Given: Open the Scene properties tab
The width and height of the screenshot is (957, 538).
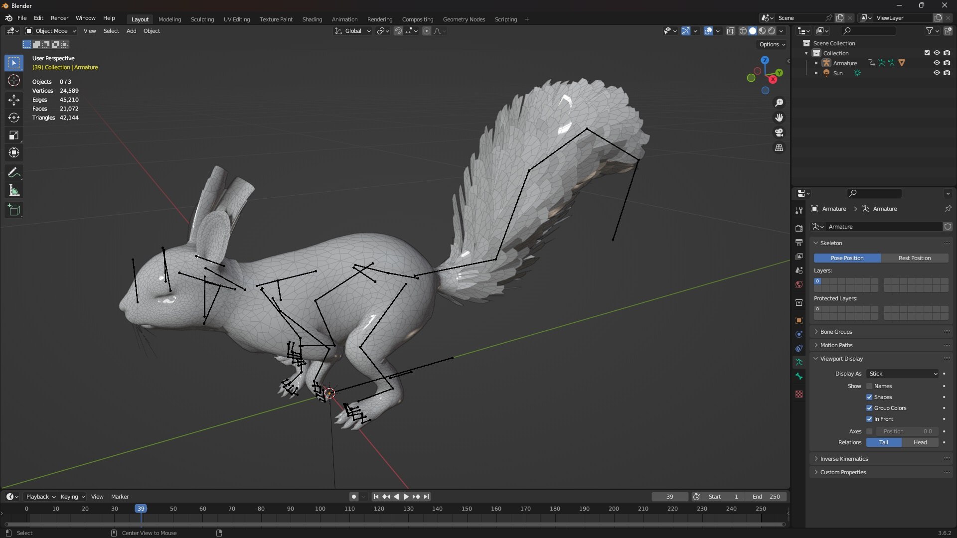Looking at the screenshot, I should pos(799,270).
